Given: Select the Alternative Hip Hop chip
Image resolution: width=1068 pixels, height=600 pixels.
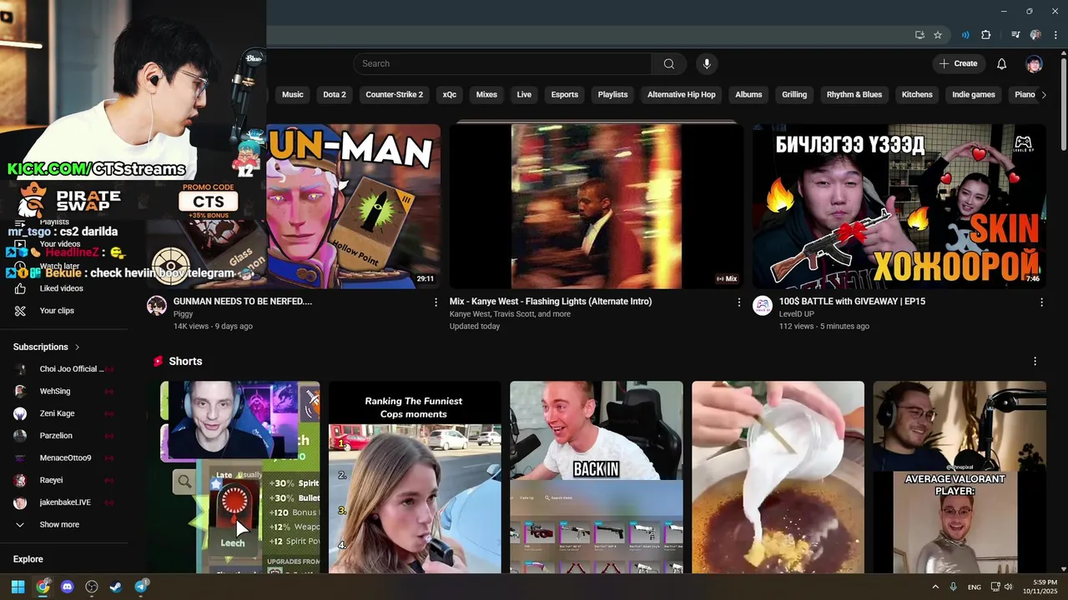Looking at the screenshot, I should point(682,95).
